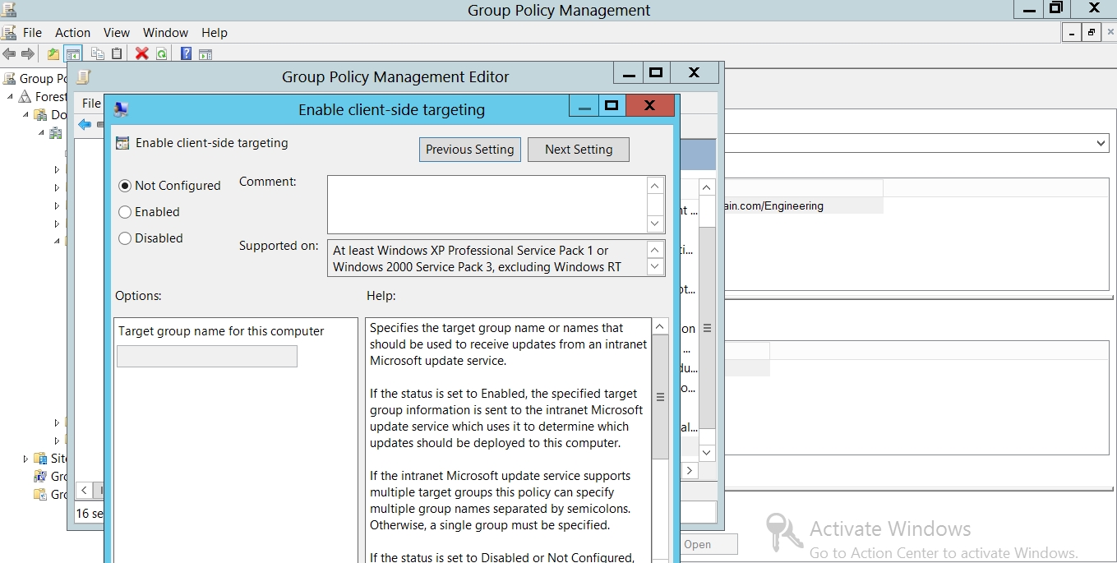The height and width of the screenshot is (563, 1117).
Task: Click the Paste clipboard icon
Action: point(117,54)
